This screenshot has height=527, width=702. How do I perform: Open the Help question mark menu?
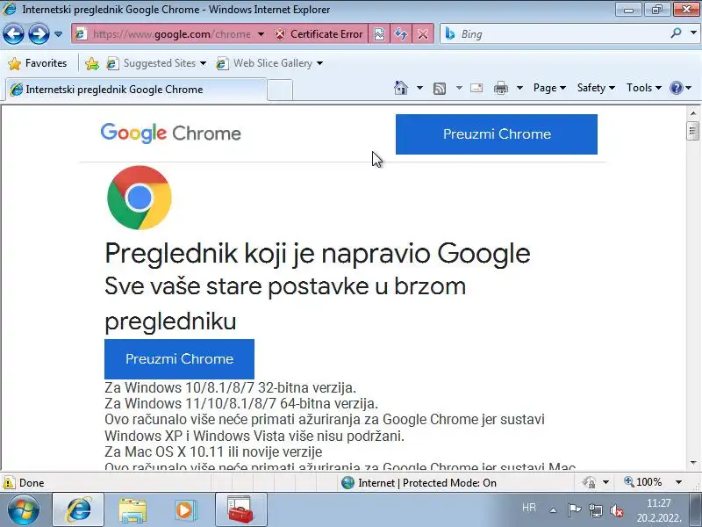point(680,88)
